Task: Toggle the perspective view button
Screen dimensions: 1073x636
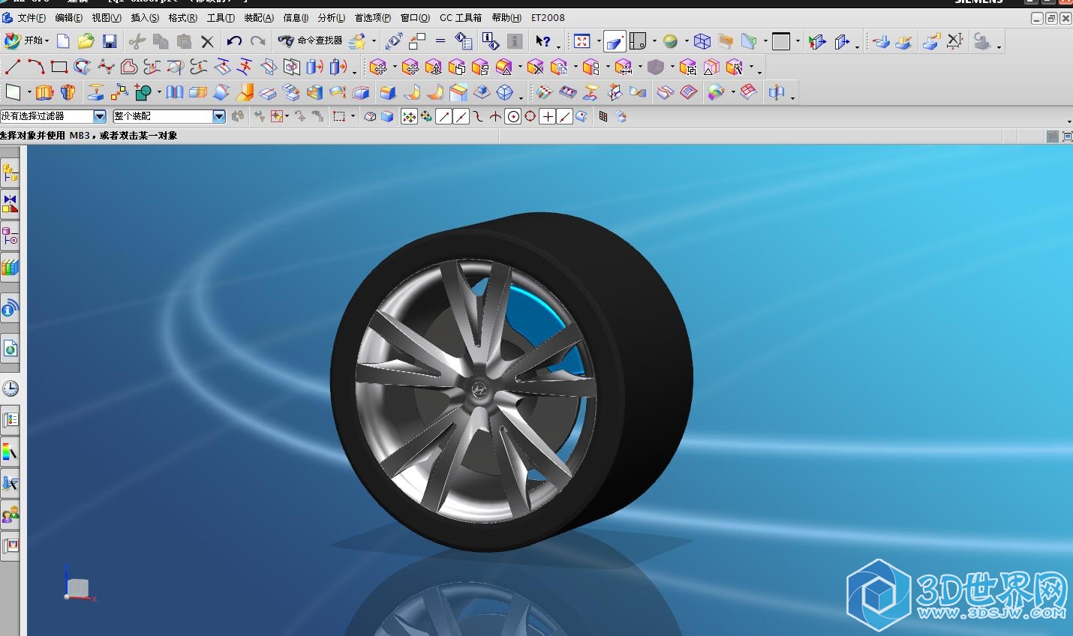Action: (x=615, y=41)
